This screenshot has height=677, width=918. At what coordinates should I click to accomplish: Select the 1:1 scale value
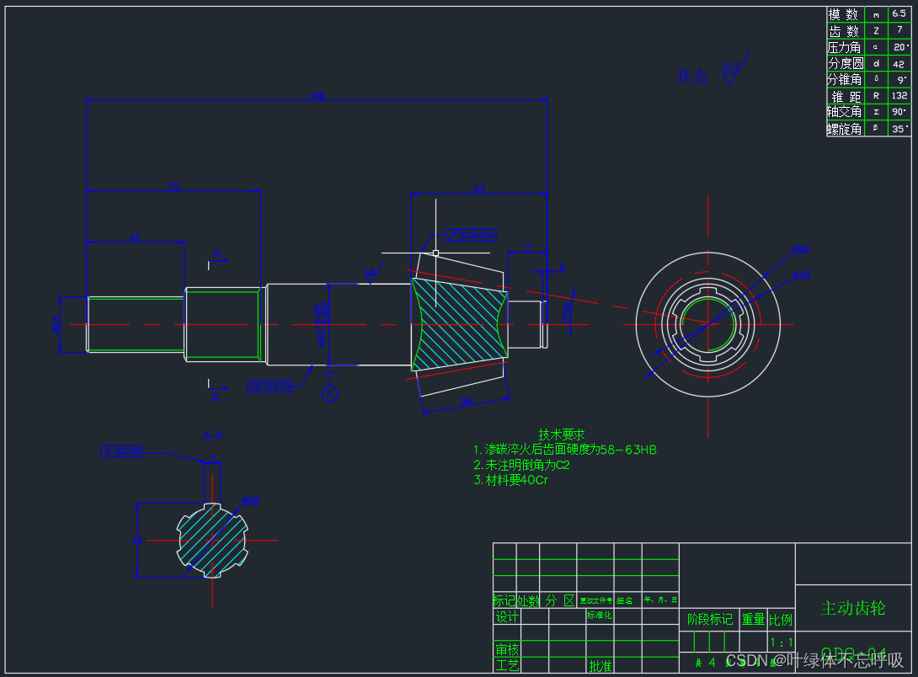point(781,642)
